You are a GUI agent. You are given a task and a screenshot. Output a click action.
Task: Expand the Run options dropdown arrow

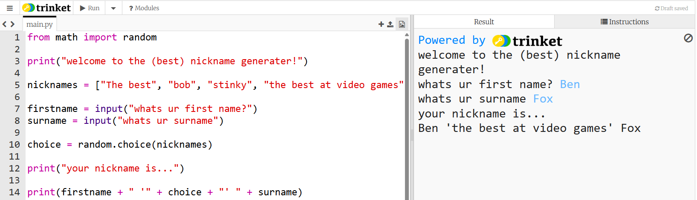tap(113, 8)
